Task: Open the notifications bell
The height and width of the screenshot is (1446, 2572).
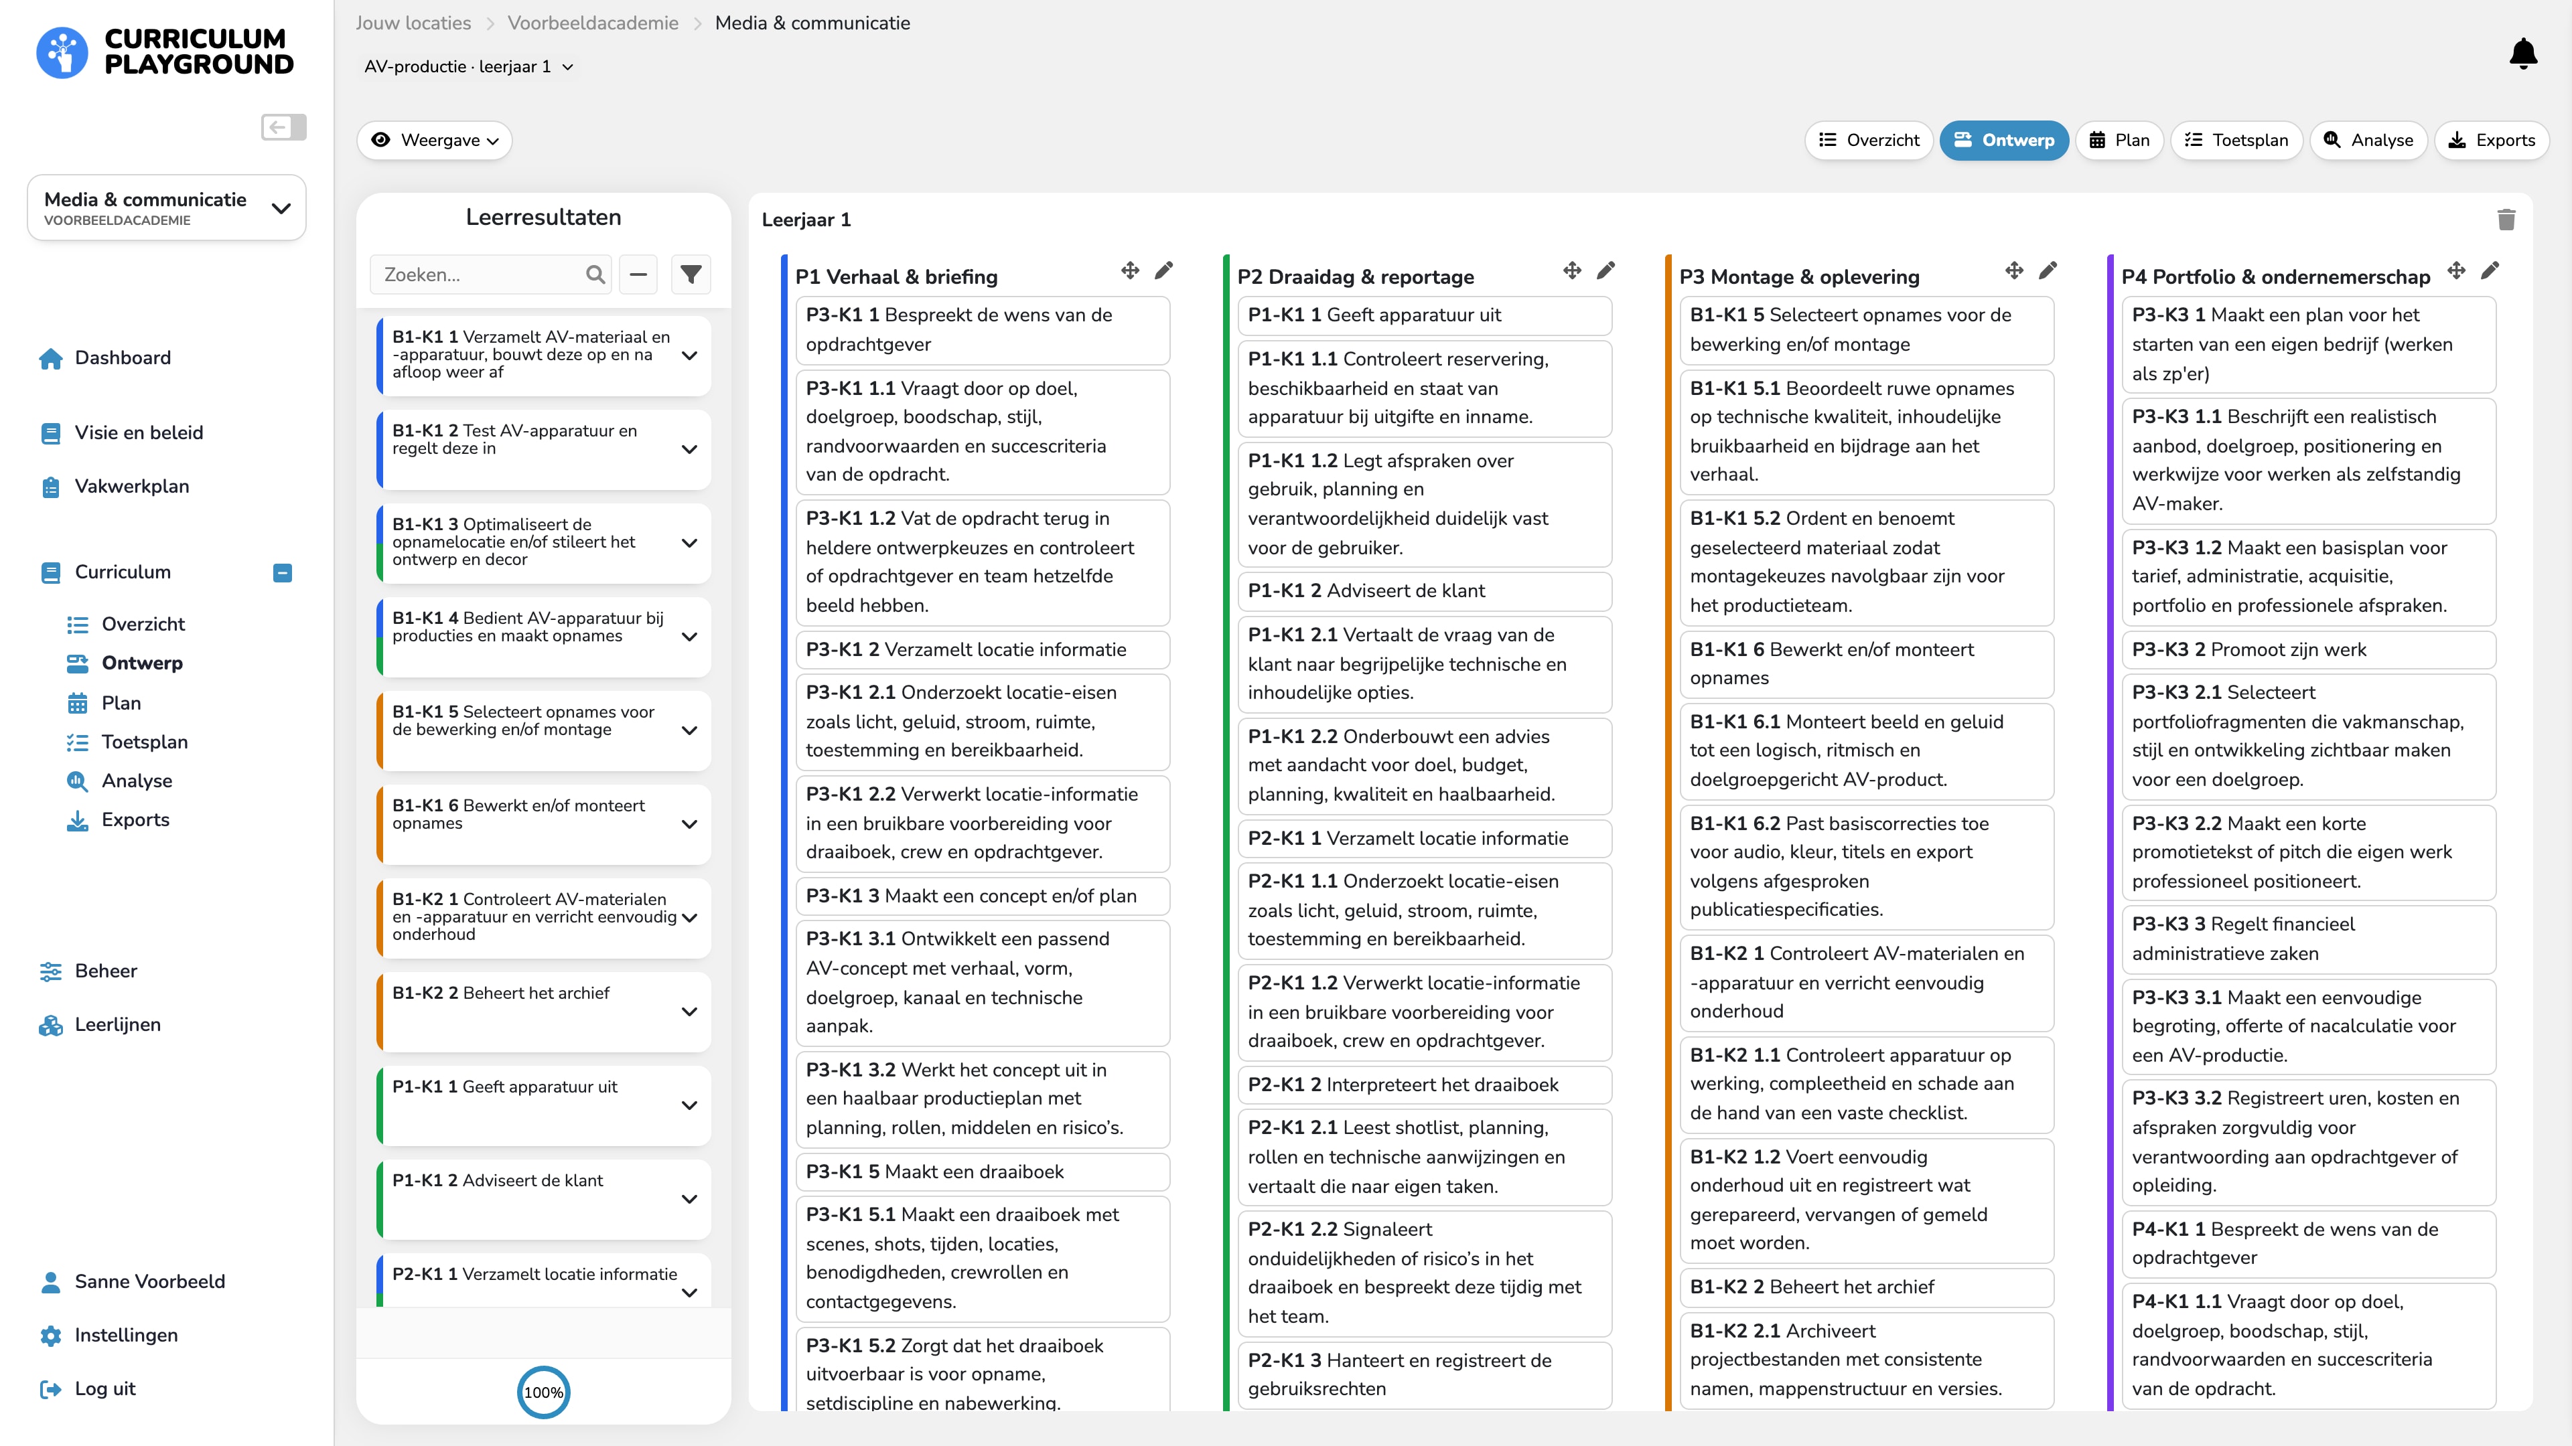Action: (2523, 54)
